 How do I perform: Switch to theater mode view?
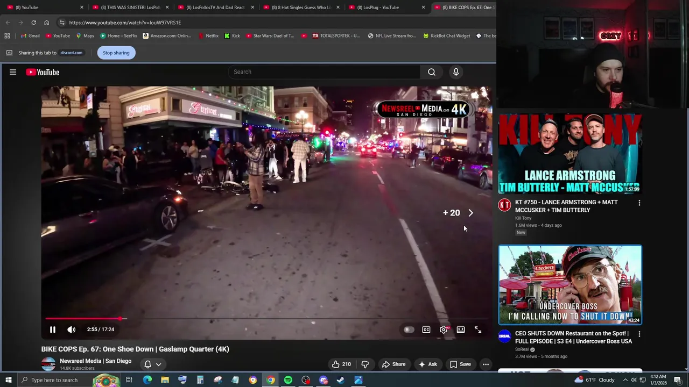pyautogui.click(x=461, y=329)
